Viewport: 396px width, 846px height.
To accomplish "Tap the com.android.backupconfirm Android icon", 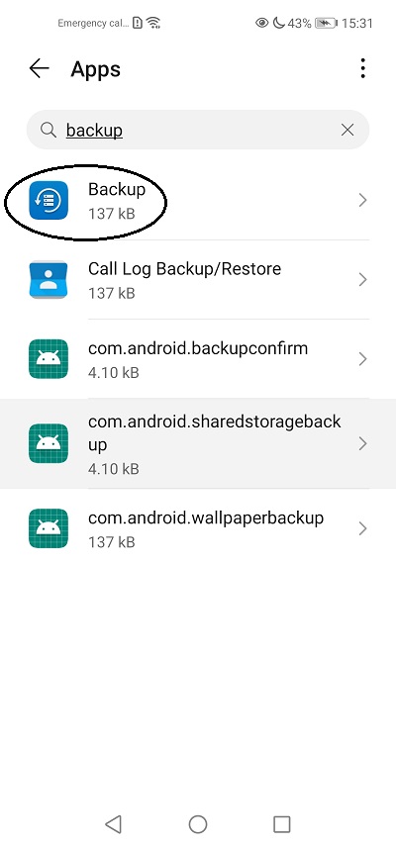I will point(49,359).
